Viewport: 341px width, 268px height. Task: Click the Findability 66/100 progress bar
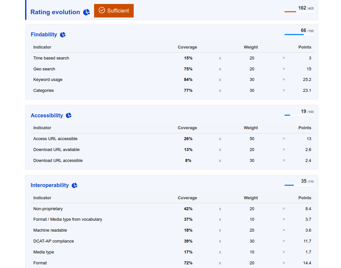click(299, 34)
